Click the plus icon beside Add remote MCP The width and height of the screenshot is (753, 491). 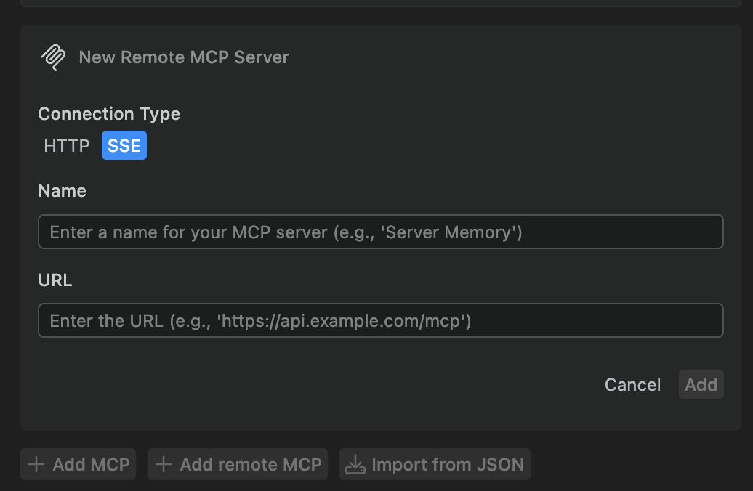pos(164,464)
